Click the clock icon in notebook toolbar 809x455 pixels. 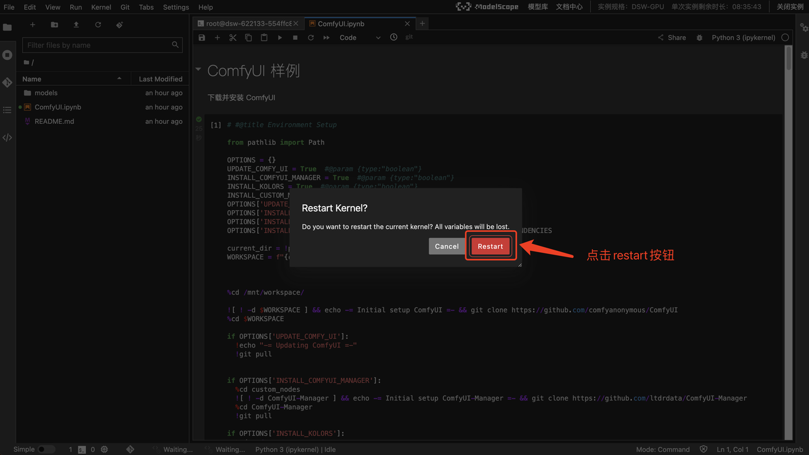click(394, 37)
